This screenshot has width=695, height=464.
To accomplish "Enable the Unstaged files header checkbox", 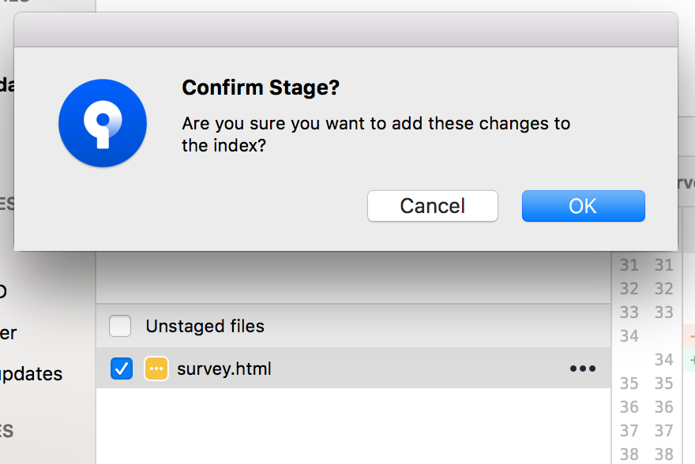I will pyautogui.click(x=120, y=326).
